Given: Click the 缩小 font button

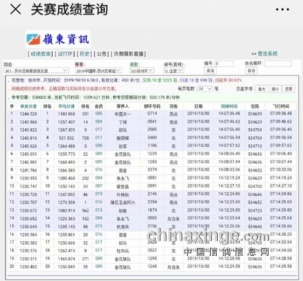Looking at the screenshot, I should point(275,89).
